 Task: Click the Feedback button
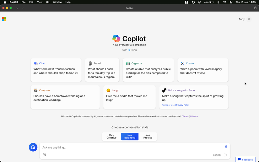tap(246, 159)
